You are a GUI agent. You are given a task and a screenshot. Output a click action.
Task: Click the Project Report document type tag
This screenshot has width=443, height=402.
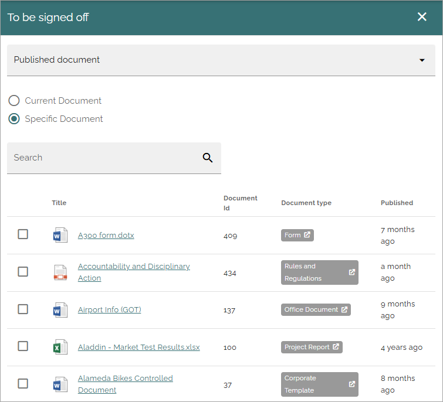(x=312, y=348)
